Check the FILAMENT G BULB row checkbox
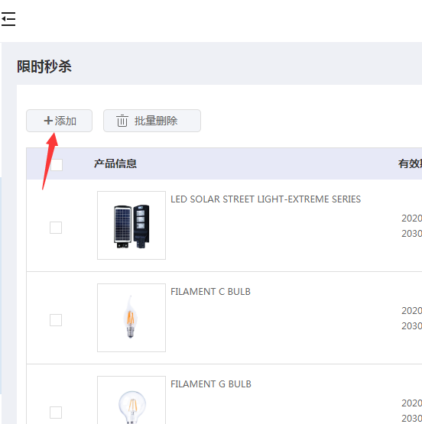 [56, 413]
